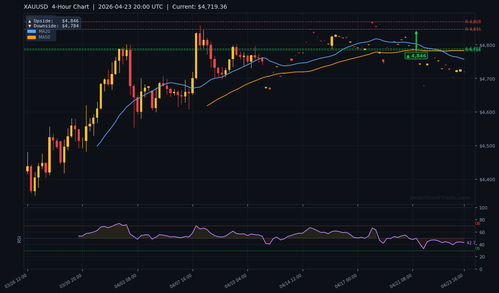
Task: Click the 42.7 RSI value badge
Action: click(x=470, y=243)
